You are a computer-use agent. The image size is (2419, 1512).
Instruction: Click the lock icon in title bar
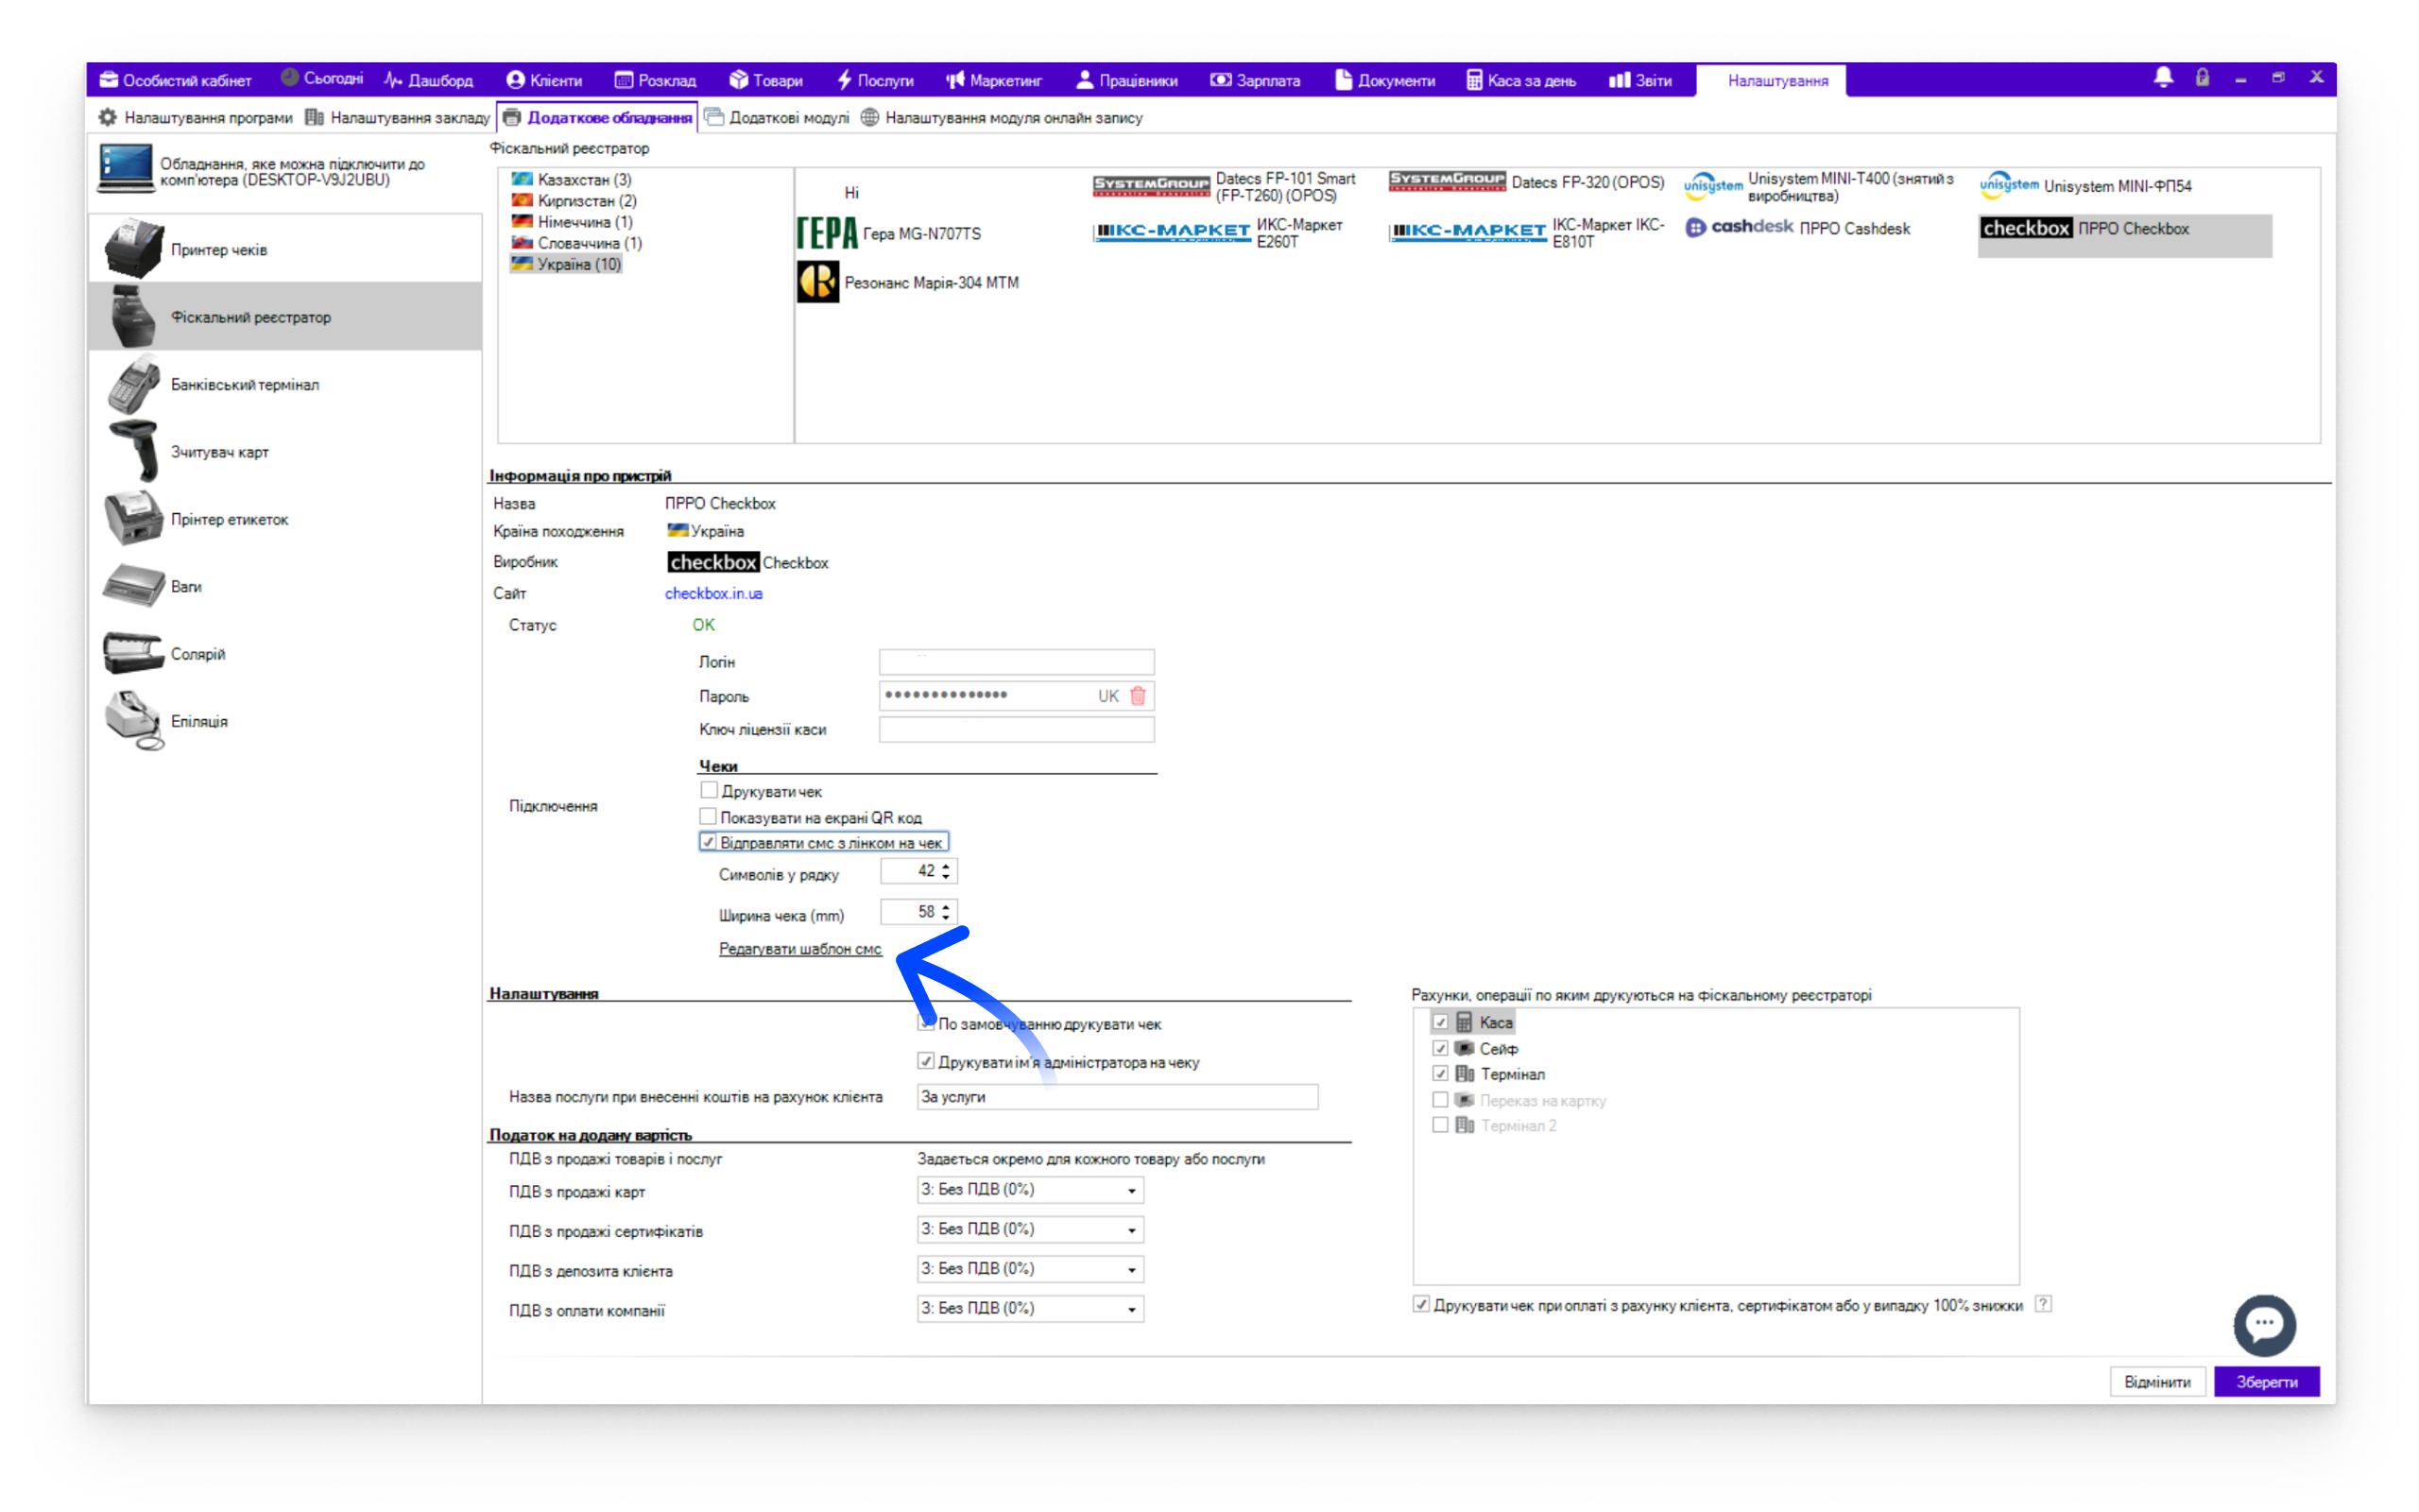point(2201,78)
